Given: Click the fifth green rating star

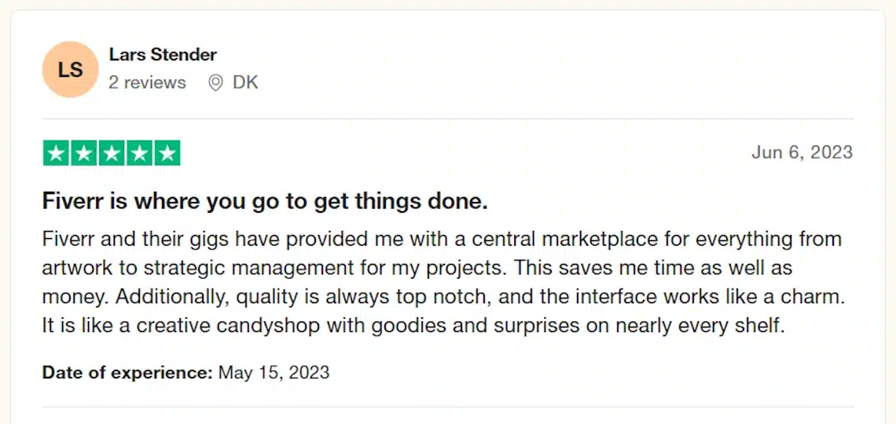Looking at the screenshot, I should [x=167, y=153].
